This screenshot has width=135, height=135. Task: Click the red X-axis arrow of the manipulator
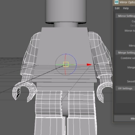point(89,65)
